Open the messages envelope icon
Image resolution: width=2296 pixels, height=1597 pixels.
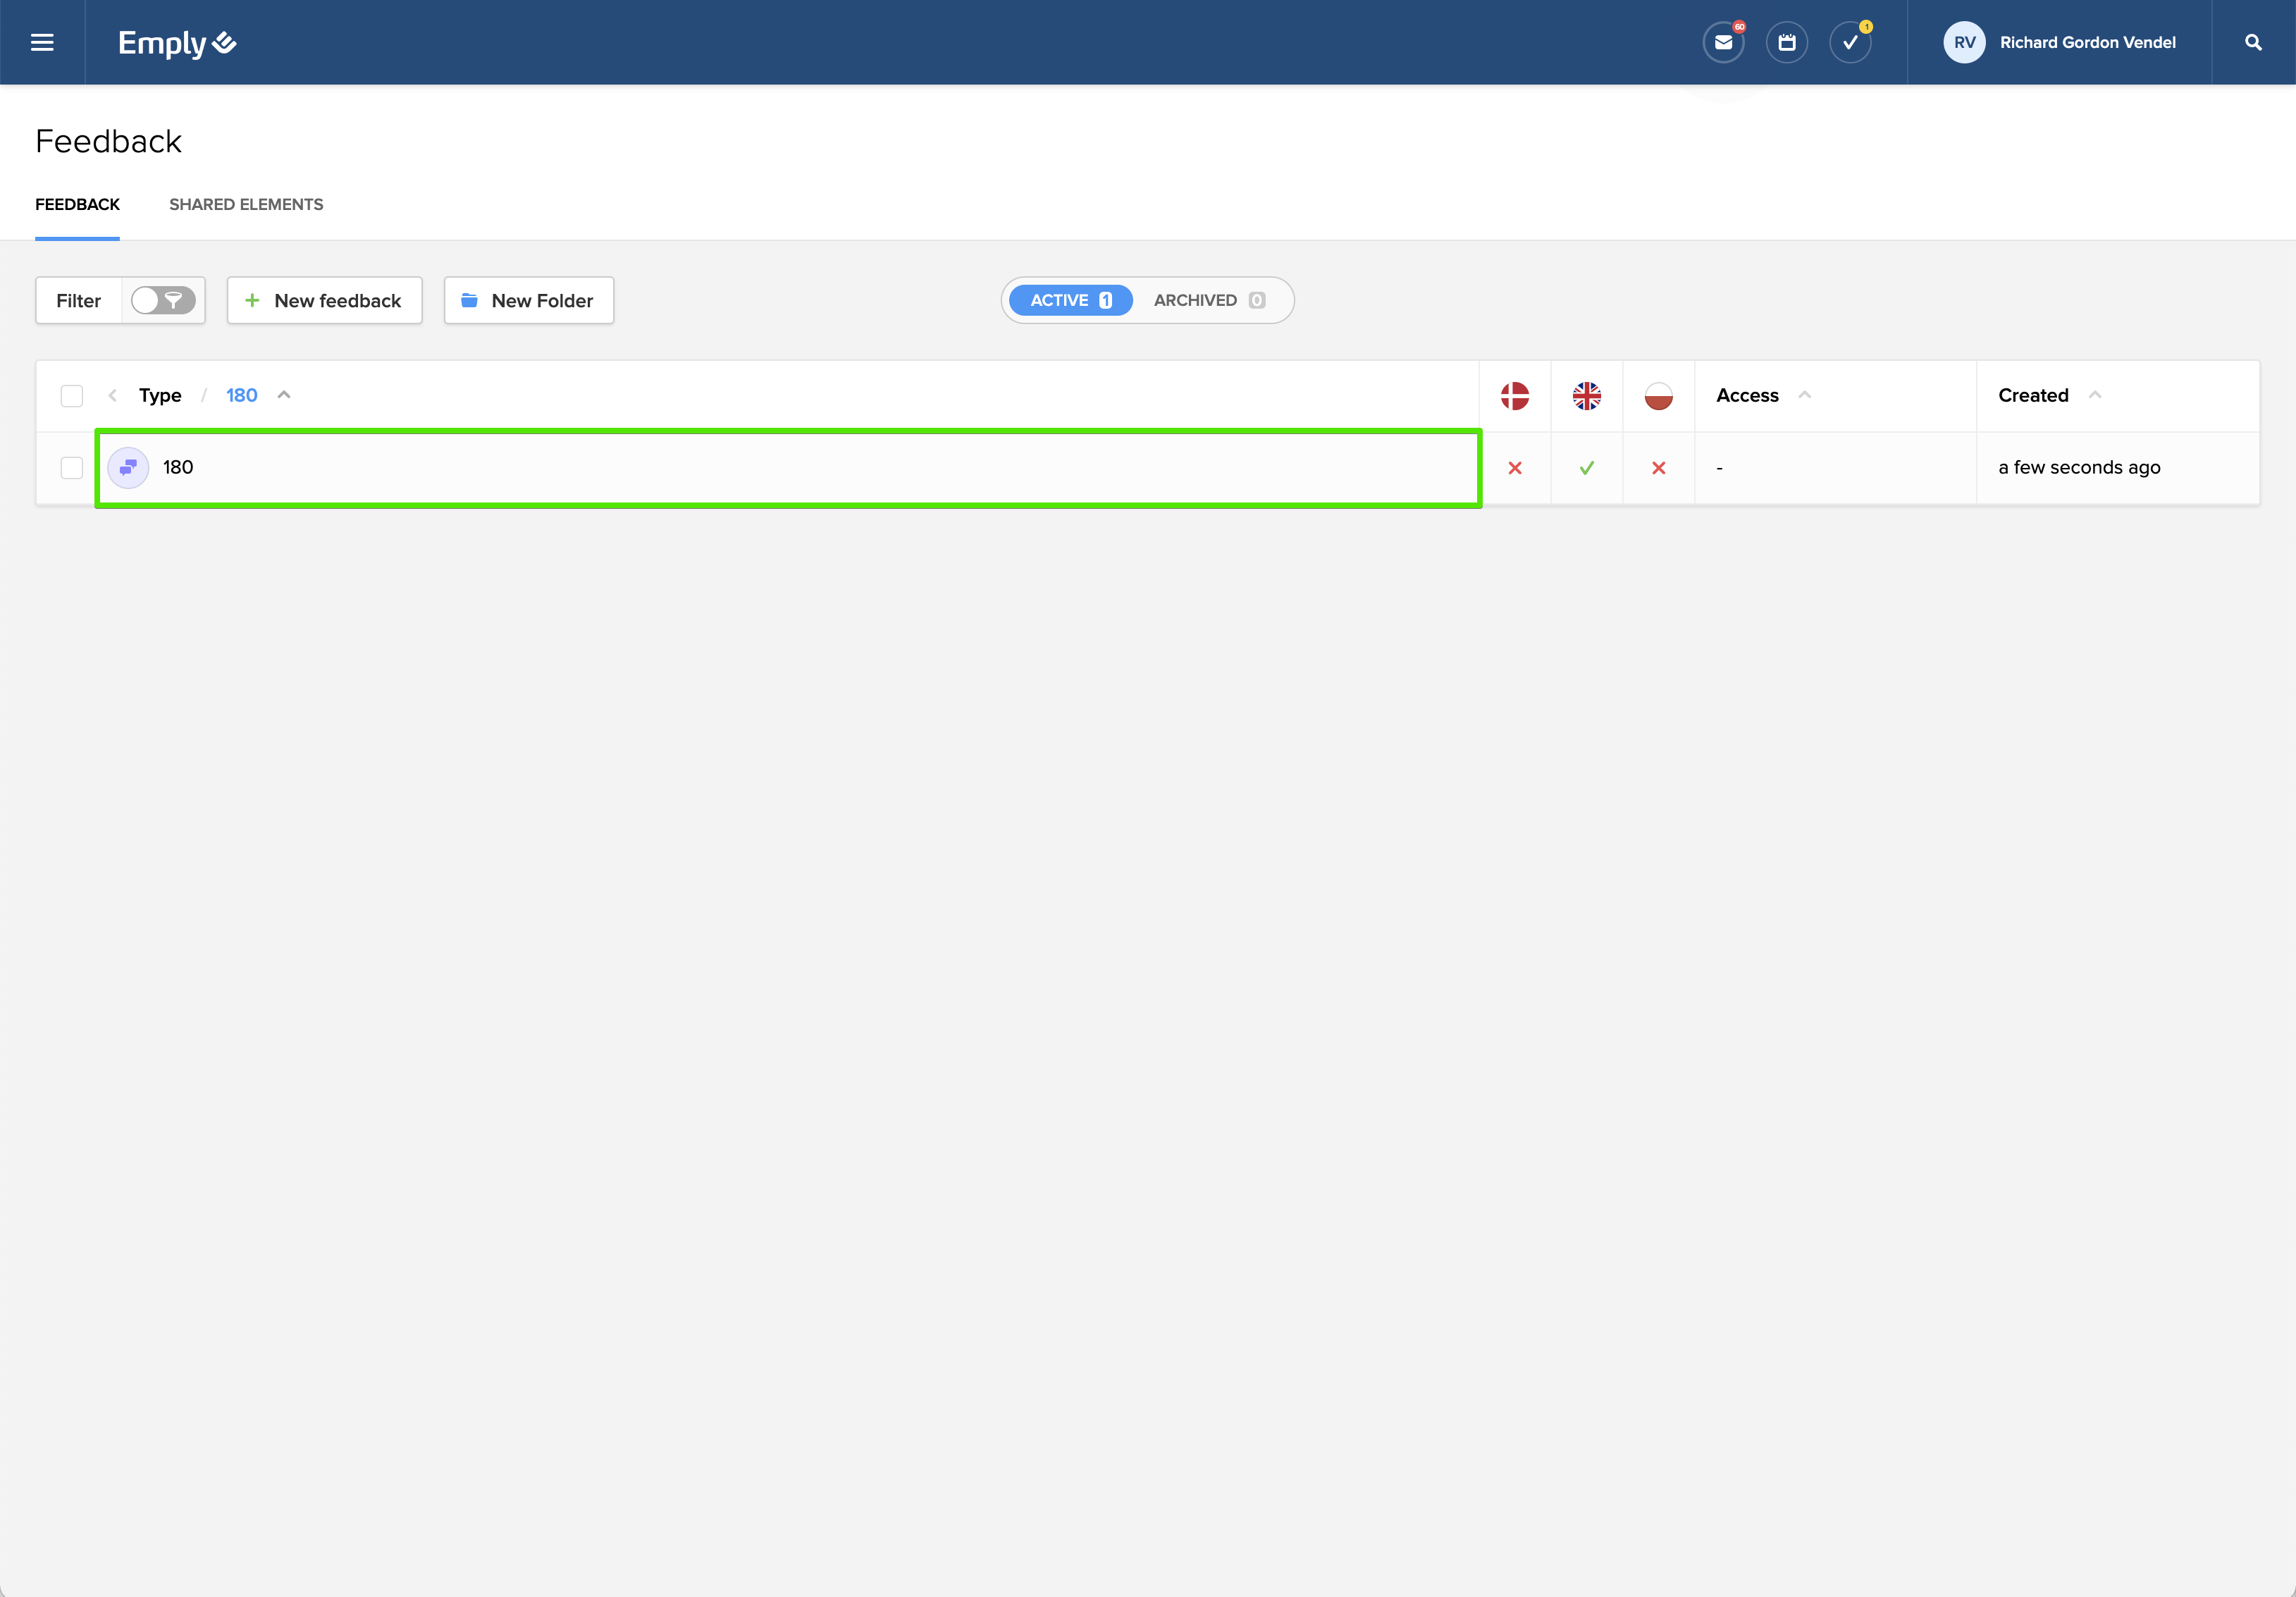click(1723, 43)
